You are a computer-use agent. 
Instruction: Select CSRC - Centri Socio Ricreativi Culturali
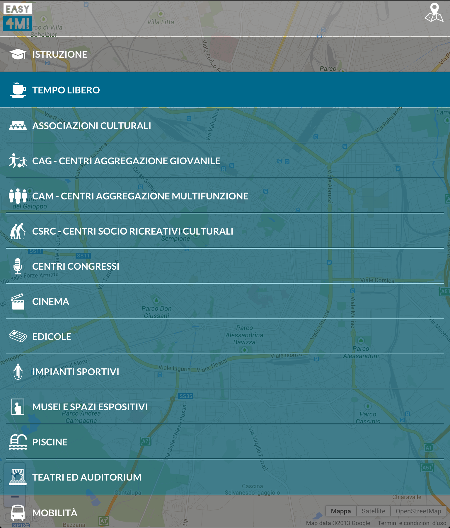225,231
